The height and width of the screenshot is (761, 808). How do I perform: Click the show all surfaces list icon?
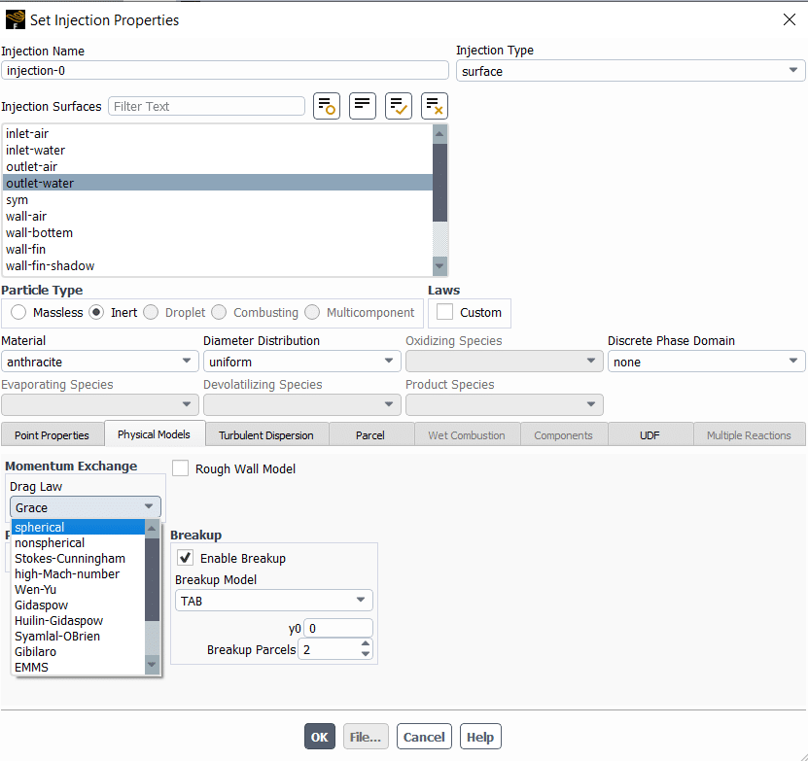pos(363,106)
